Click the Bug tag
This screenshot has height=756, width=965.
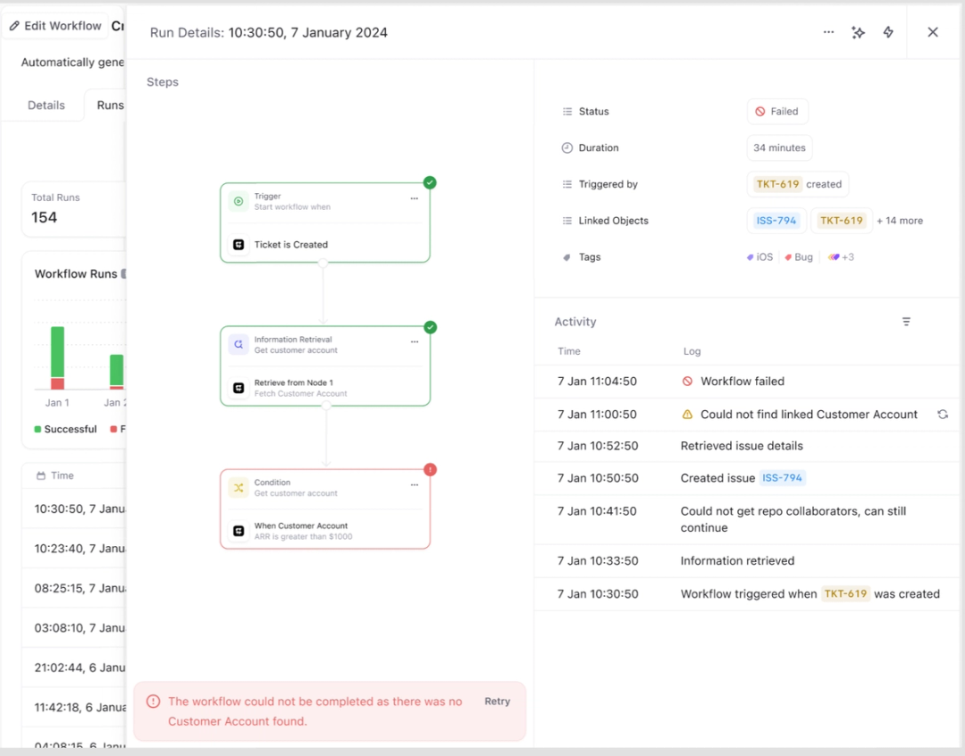click(x=799, y=257)
